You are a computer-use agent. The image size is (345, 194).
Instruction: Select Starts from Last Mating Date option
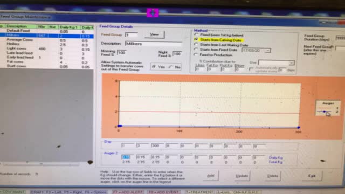click(196, 45)
